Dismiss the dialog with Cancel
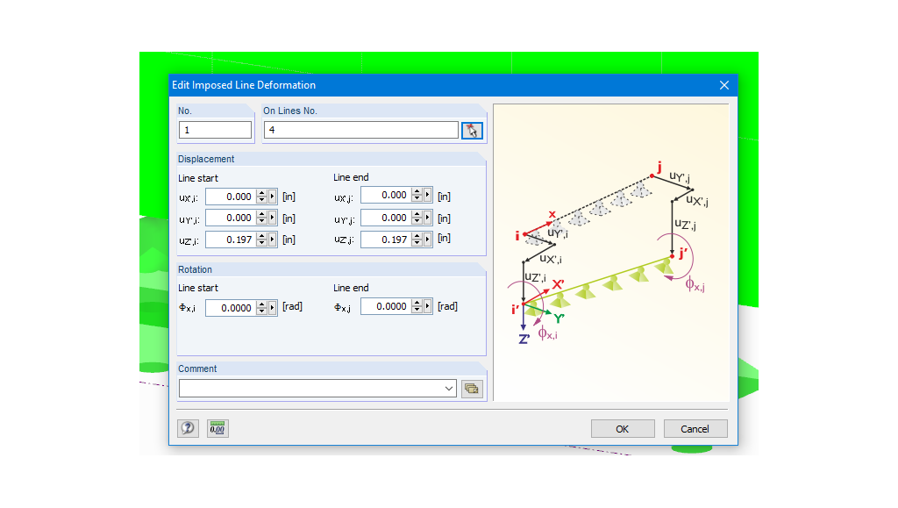Screen dimensions: 898x508 point(695,428)
